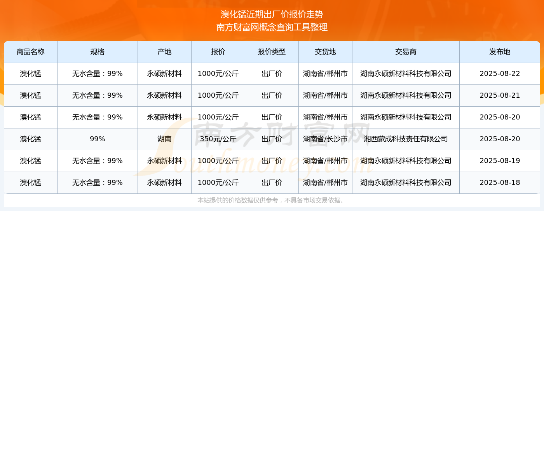Click the 交货地 column header

click(326, 52)
